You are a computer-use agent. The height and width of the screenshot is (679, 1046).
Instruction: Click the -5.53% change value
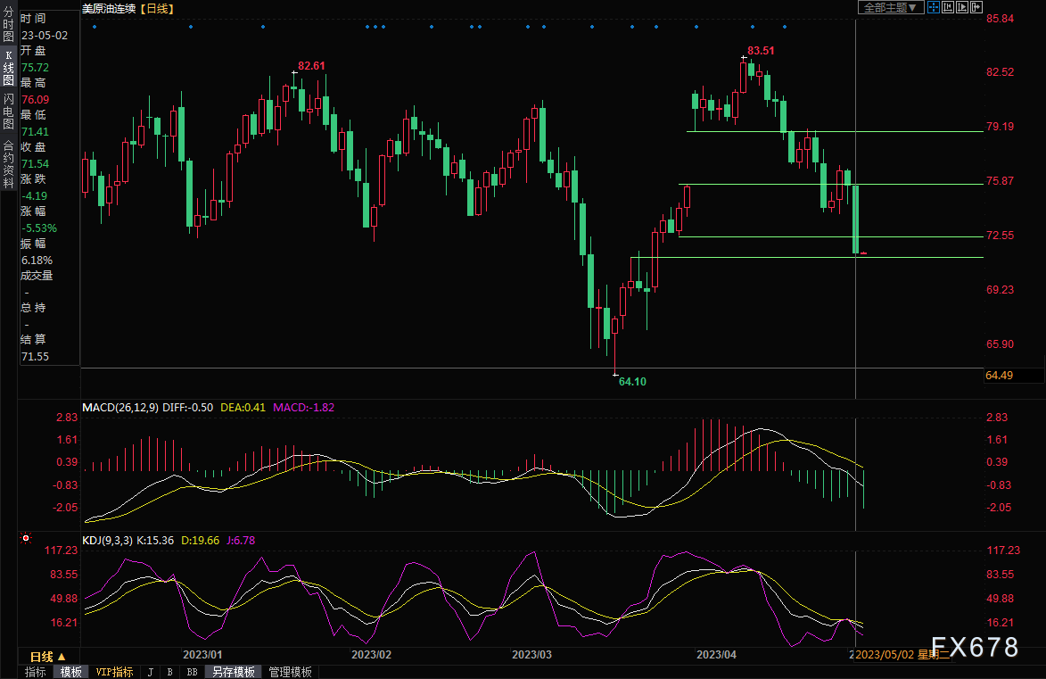tap(38, 228)
